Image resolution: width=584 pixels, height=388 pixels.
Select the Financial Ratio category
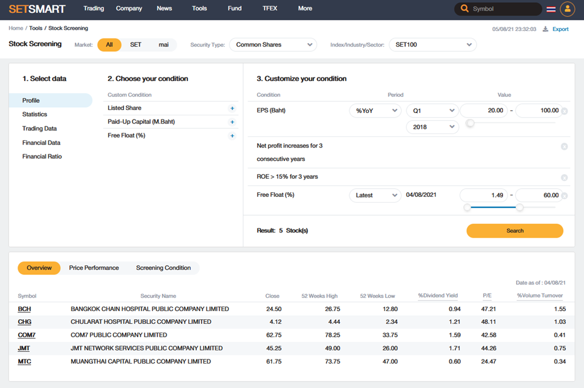click(41, 157)
